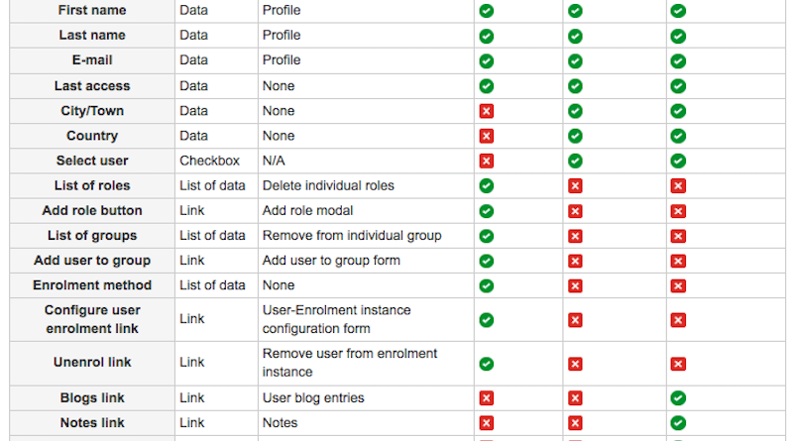
Task: Click the 'E-mail' row header
Action: pyautogui.click(x=92, y=60)
